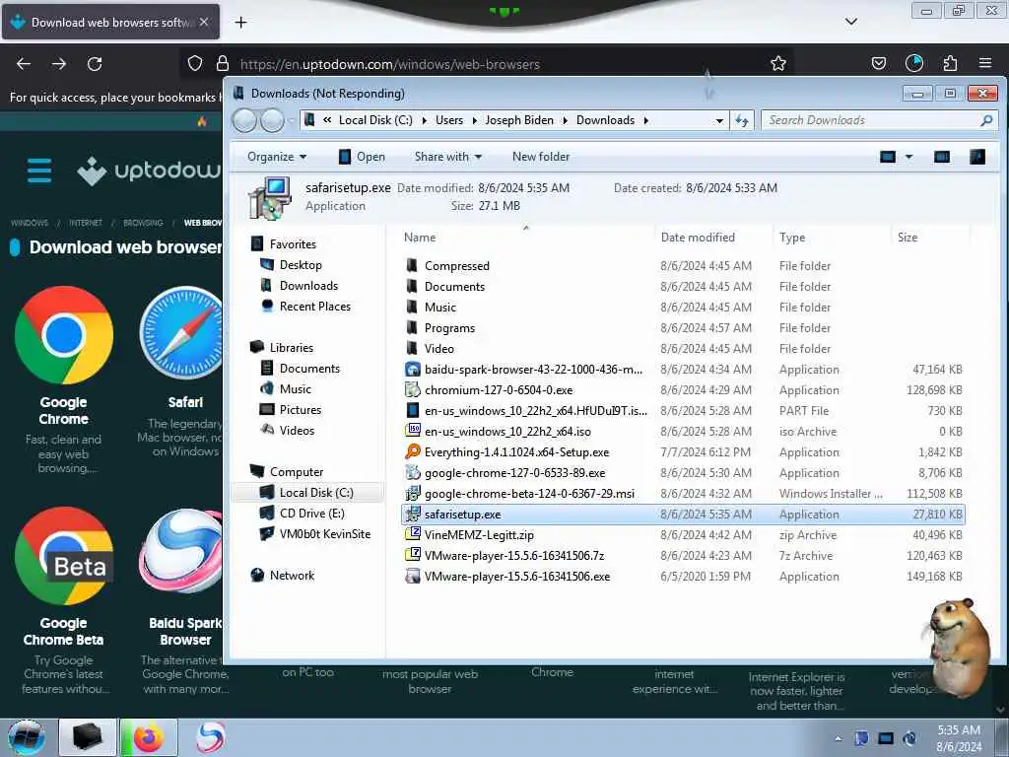
Task: Click the Baidu Spark taskbar icon
Action: tap(211, 737)
